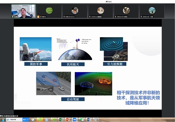Open the Windows Start menu orb
Image resolution: width=175 pixels, height=122 pixels.
click(x=3, y=120)
